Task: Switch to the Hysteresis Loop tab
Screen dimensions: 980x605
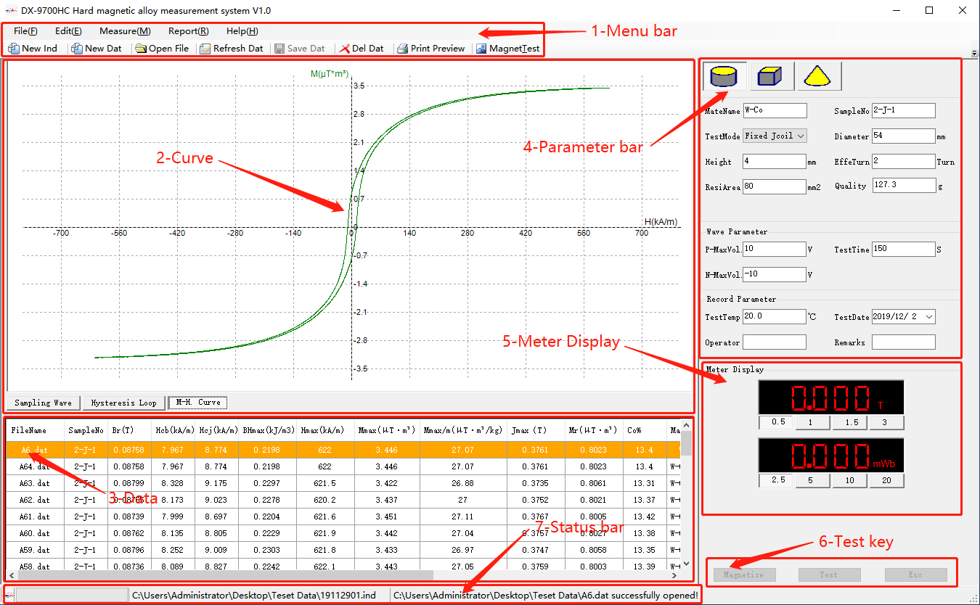Action: pos(123,403)
